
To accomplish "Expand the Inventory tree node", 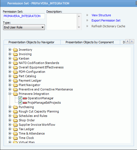I will [x=10, y=49].
